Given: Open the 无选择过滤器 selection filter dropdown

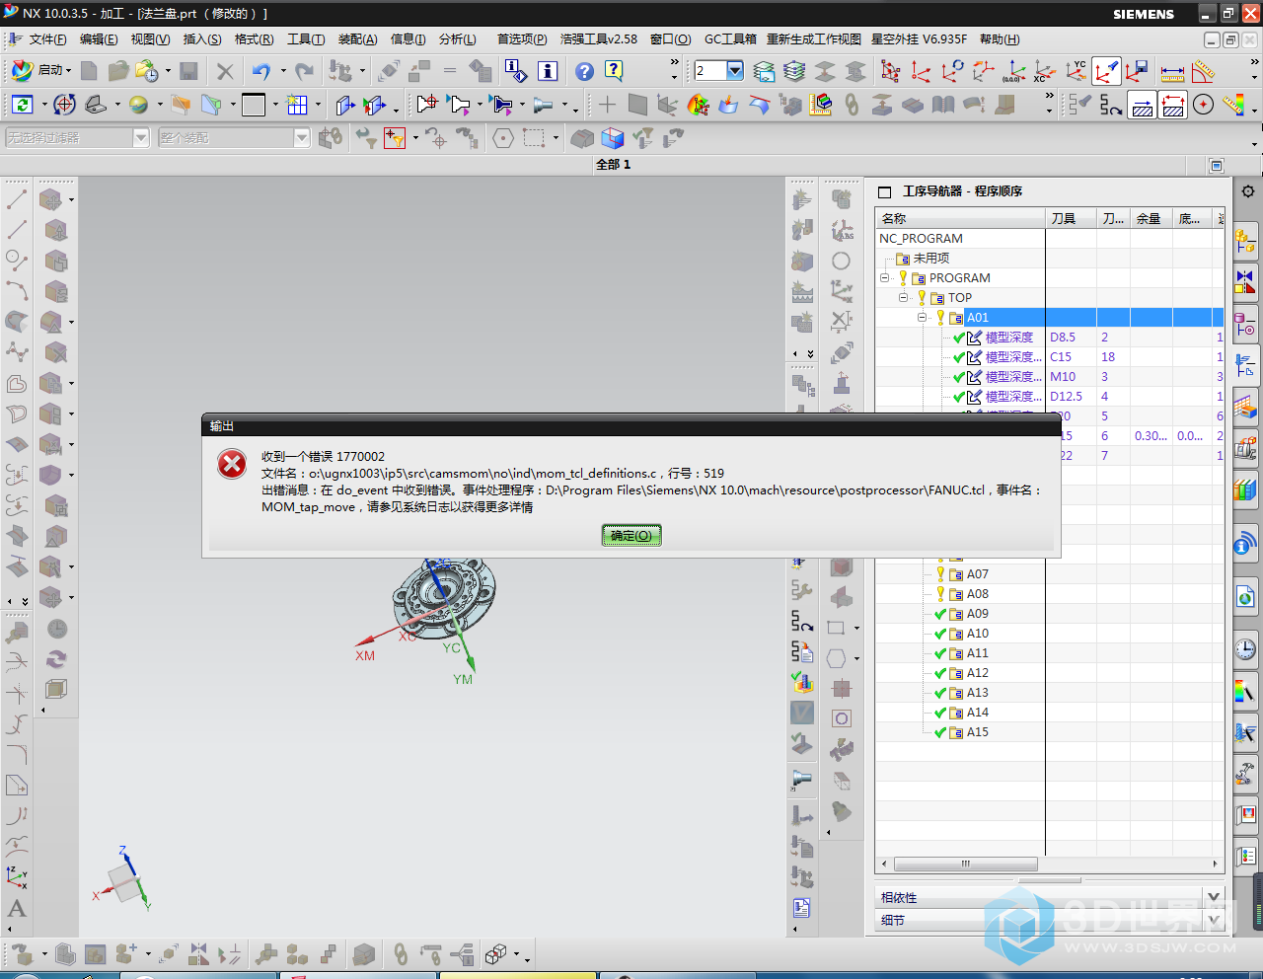Looking at the screenshot, I should click(77, 138).
